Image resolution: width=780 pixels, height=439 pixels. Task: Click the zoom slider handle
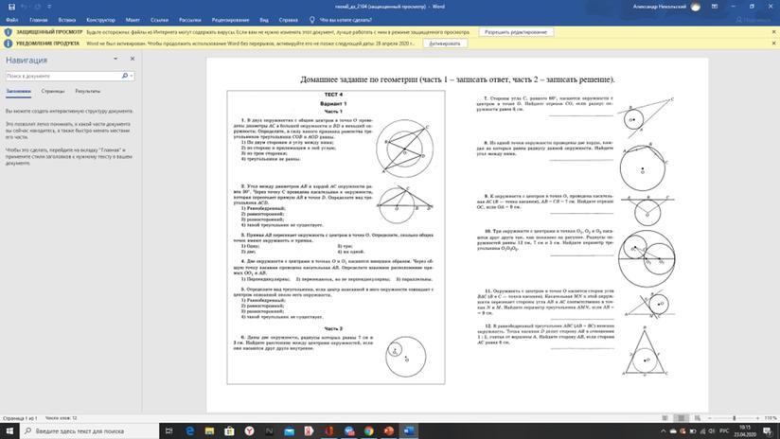coord(735,418)
